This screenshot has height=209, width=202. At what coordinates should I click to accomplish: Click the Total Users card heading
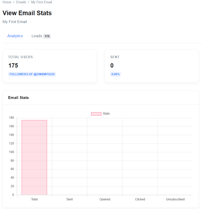21,57
